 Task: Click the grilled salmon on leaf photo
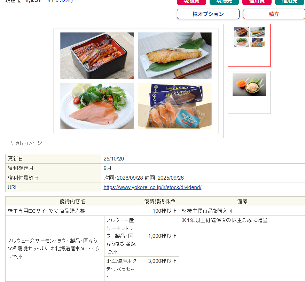point(175,56)
